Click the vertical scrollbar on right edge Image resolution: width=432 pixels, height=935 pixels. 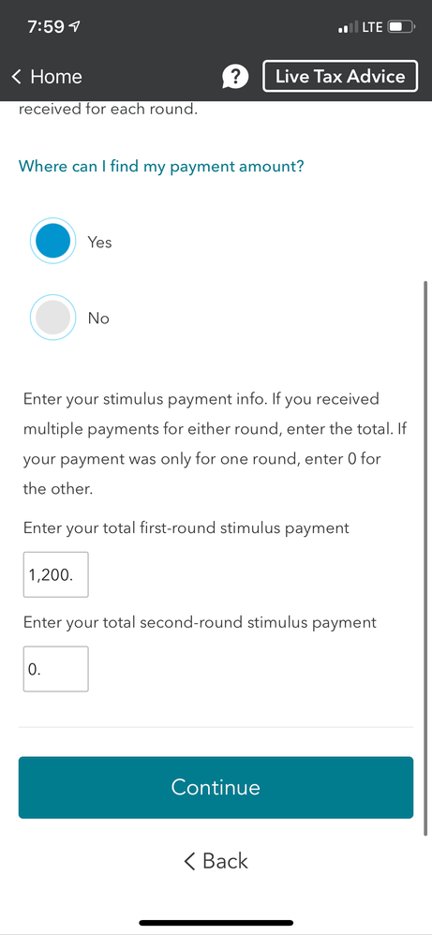point(425,557)
